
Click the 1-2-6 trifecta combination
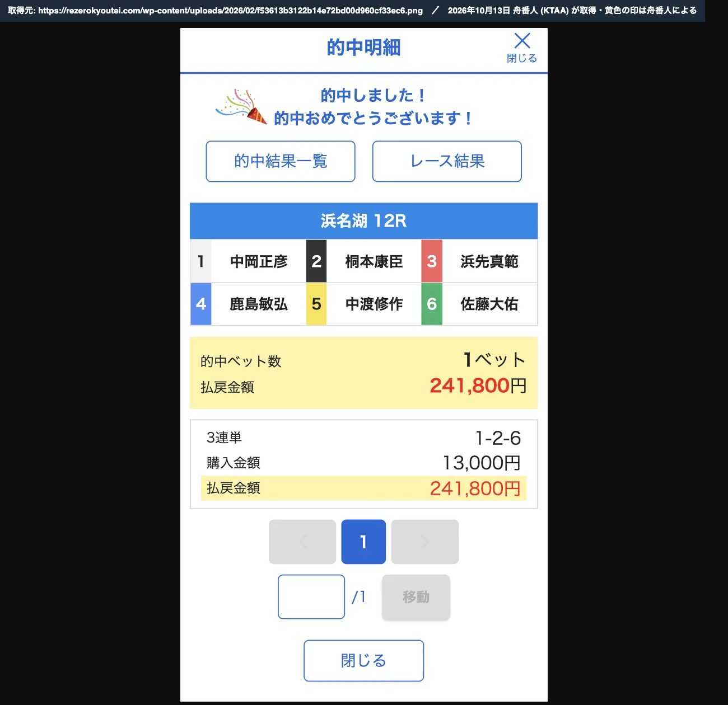click(498, 438)
